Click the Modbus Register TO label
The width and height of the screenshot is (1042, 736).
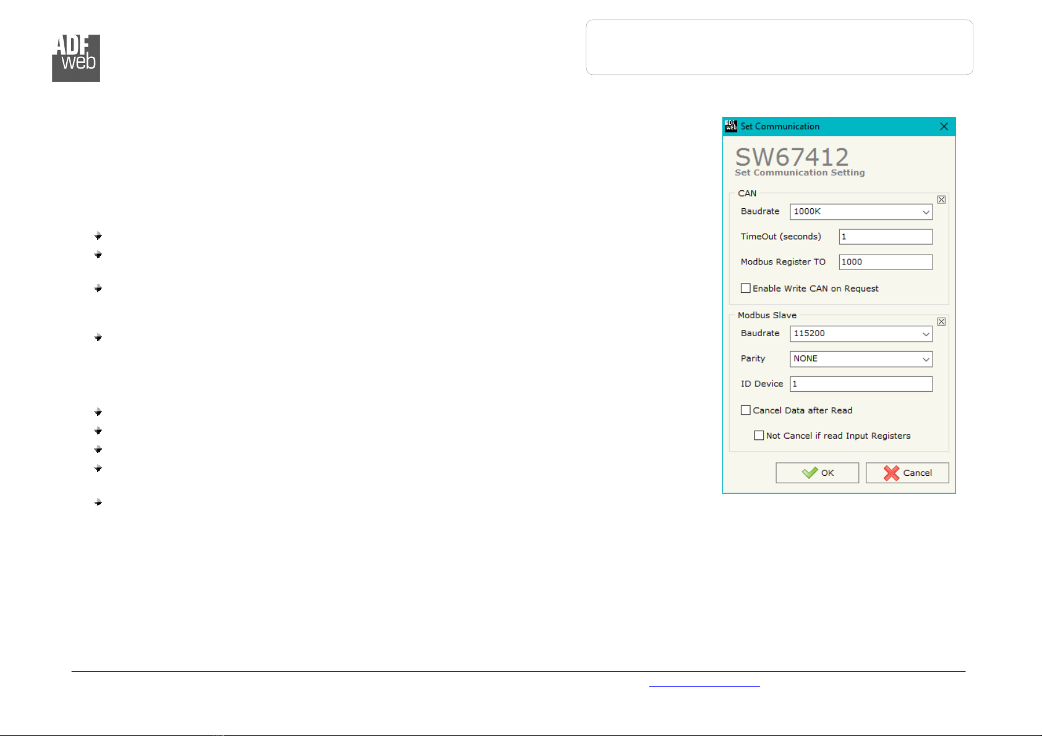[783, 262]
